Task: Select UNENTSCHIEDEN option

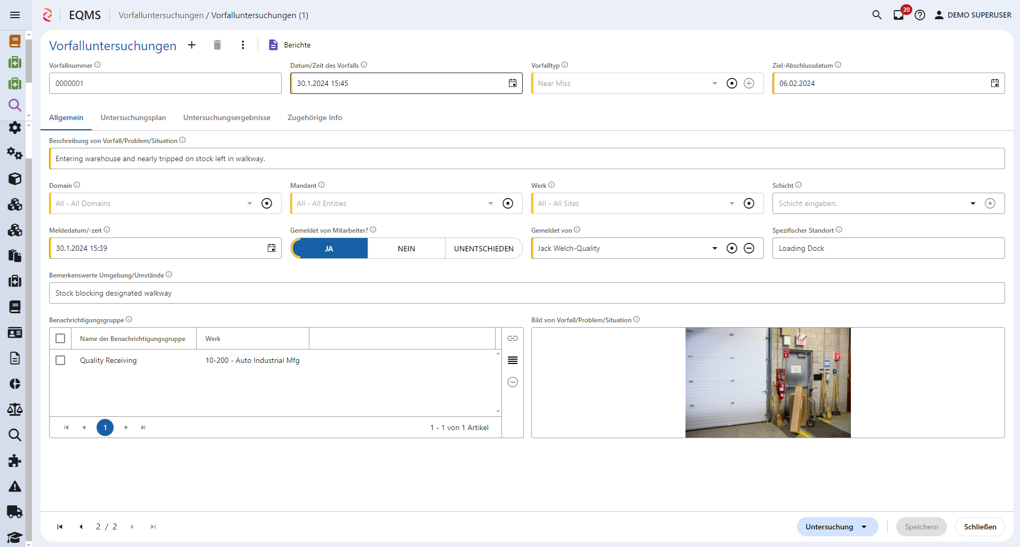Action: [x=484, y=248]
